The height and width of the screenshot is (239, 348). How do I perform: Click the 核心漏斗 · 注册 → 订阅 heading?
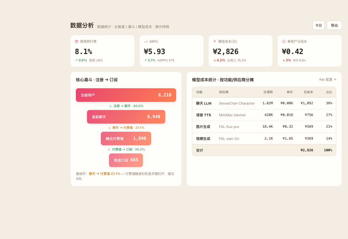click(97, 80)
